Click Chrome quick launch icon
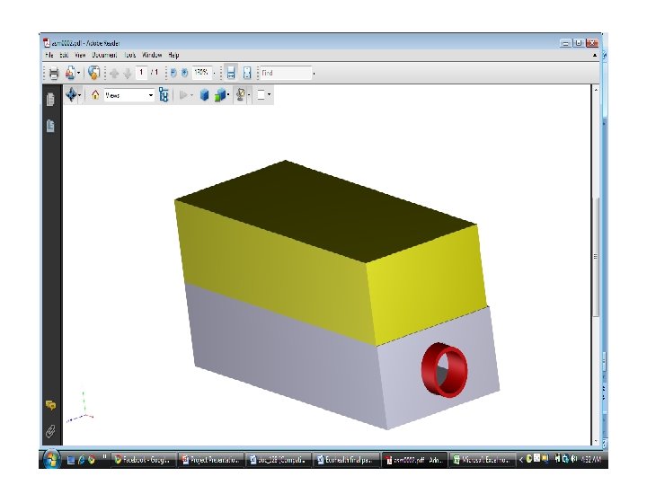The width and height of the screenshot is (647, 485). [x=92, y=460]
